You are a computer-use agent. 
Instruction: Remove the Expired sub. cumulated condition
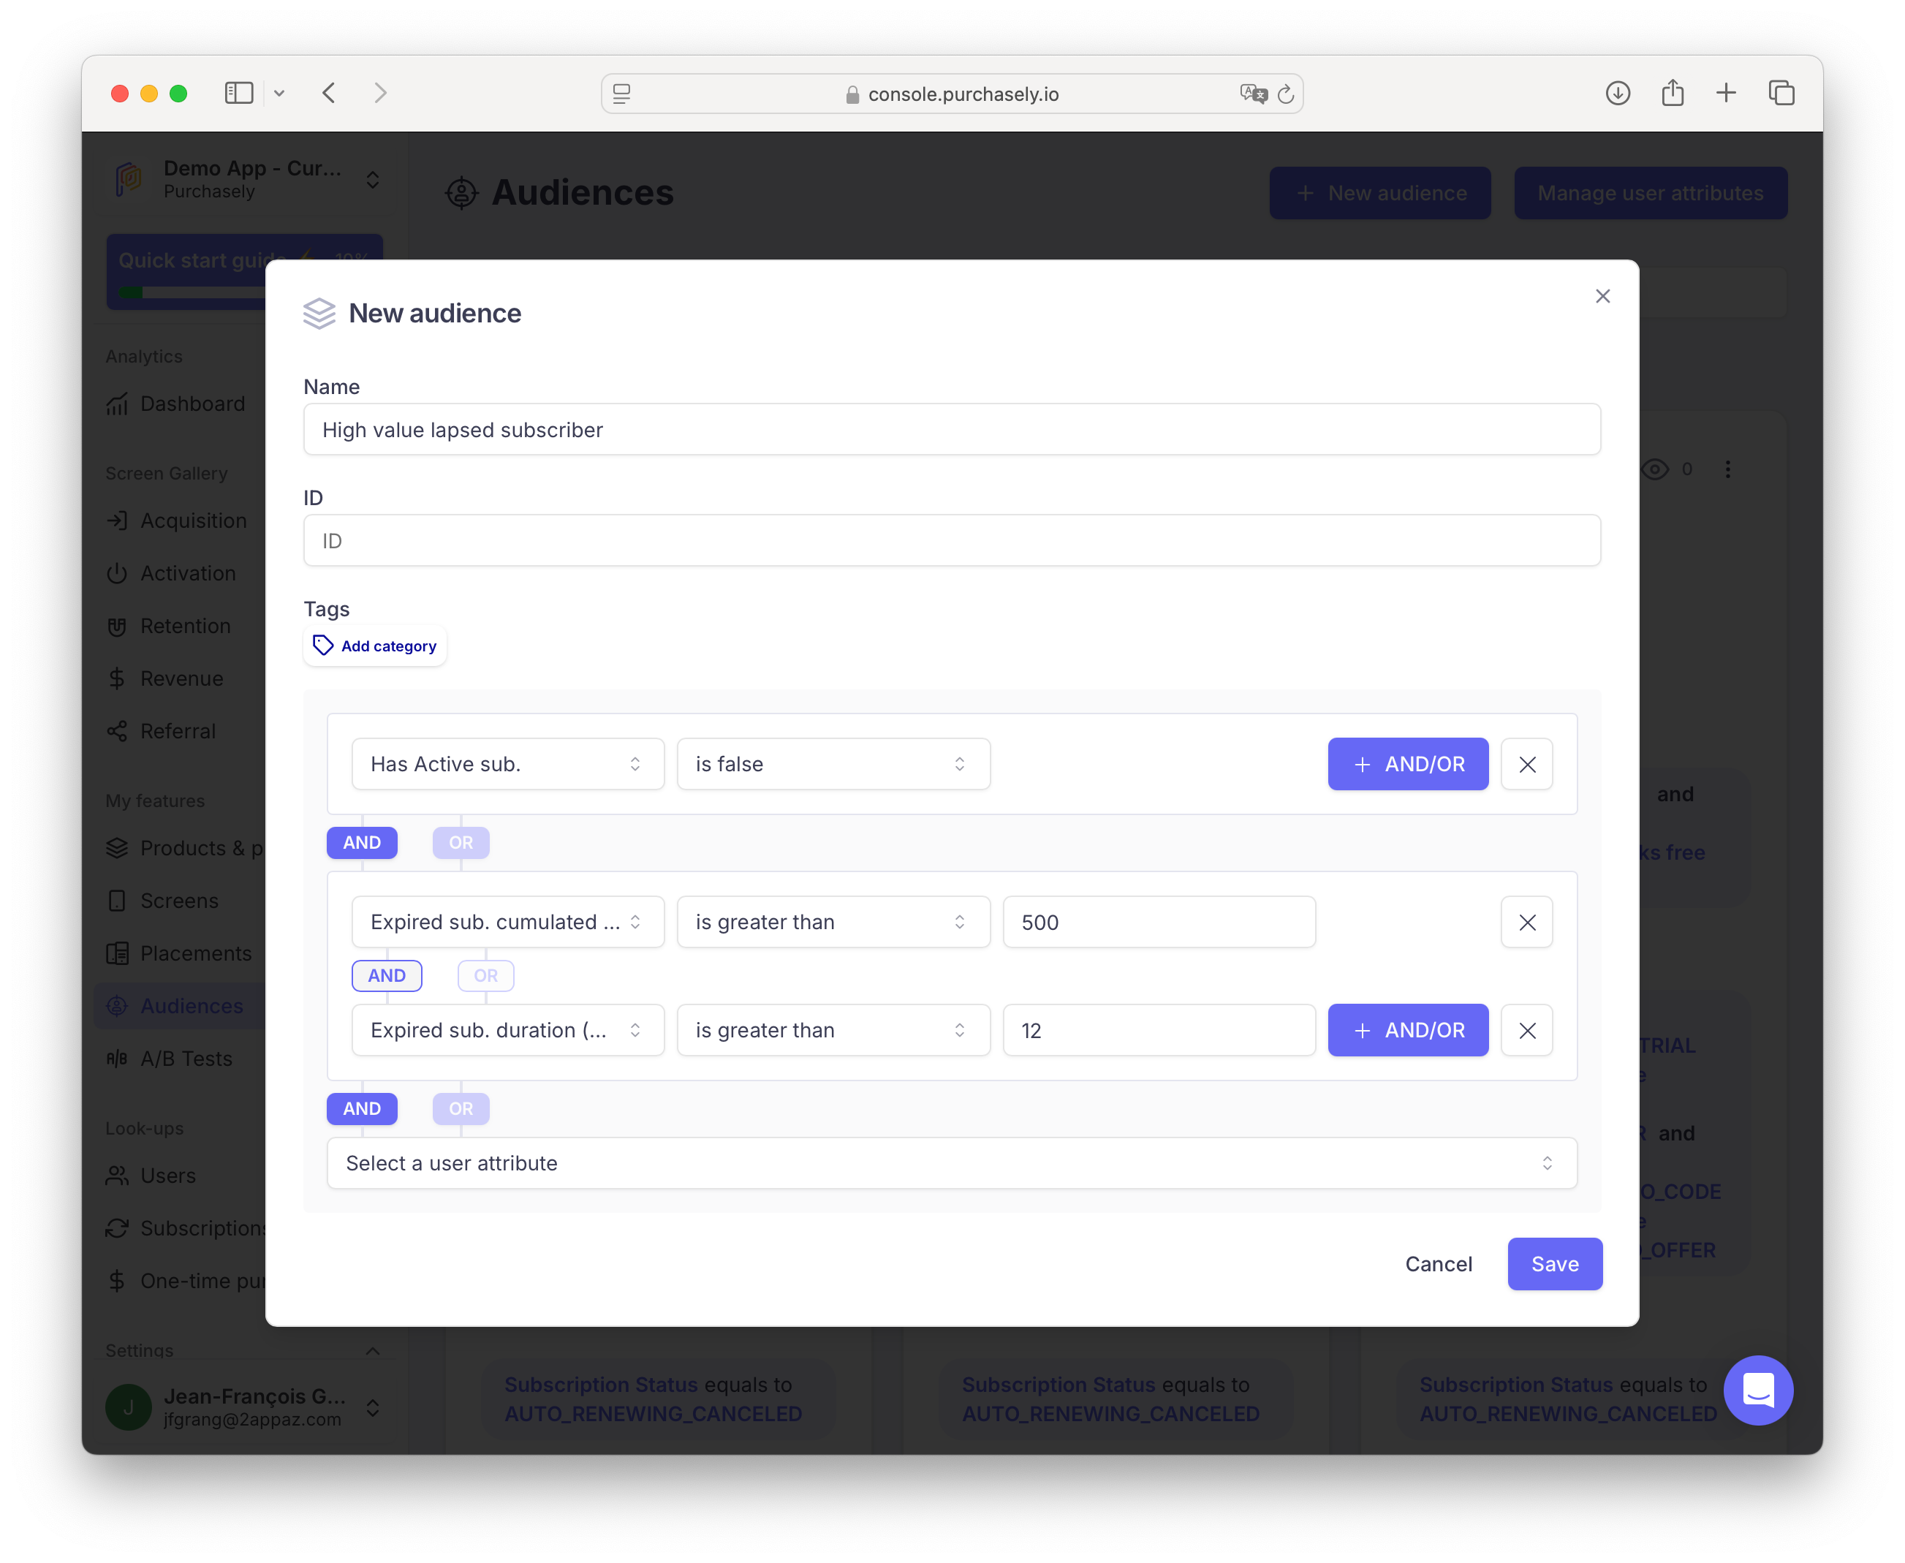[1527, 921]
